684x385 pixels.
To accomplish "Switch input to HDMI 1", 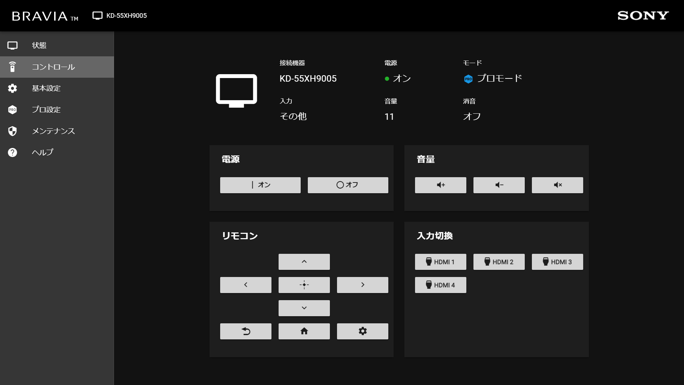I will (x=440, y=262).
